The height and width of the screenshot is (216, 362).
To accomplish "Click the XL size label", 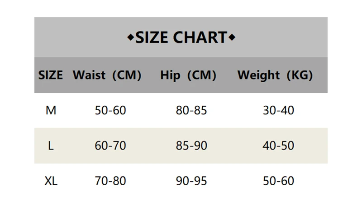I will point(51,181).
